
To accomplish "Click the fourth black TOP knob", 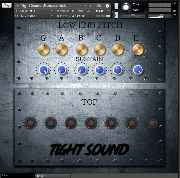I will pos(91,123).
